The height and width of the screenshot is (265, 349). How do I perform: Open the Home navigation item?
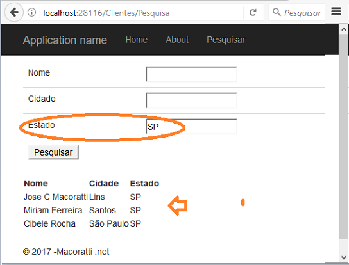point(137,40)
